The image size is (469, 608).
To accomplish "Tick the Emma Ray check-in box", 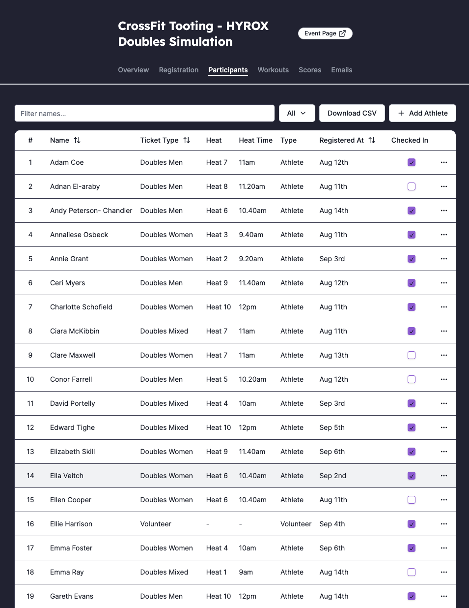I will (x=412, y=572).
